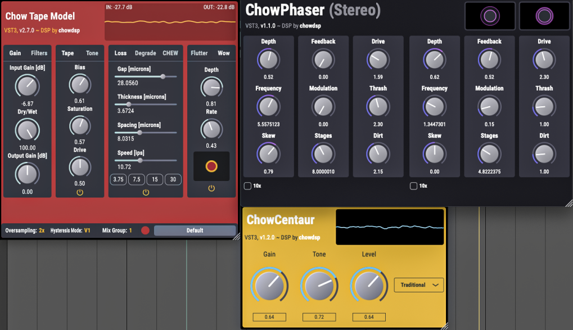Set tape speed to 7.5 ips
Screen dimensions: 573x330
click(x=137, y=179)
